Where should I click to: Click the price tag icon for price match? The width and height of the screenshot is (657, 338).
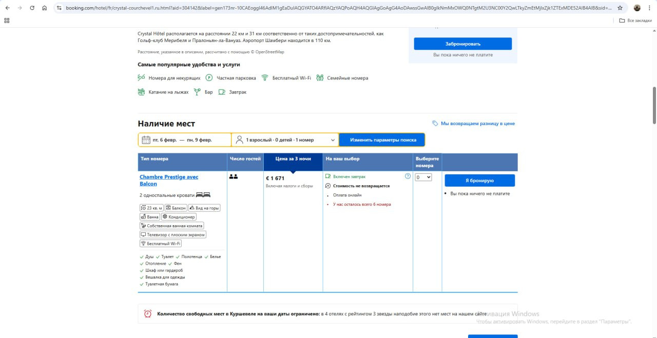click(x=435, y=124)
